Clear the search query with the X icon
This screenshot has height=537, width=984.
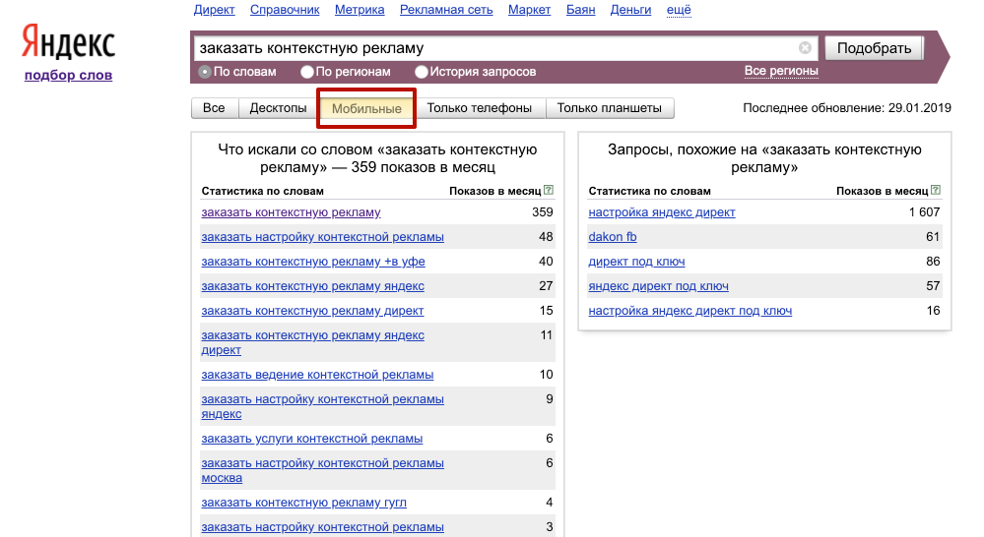point(805,48)
